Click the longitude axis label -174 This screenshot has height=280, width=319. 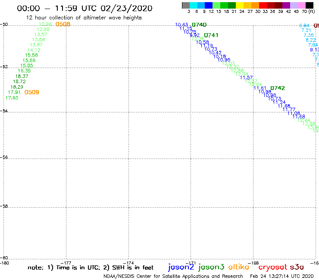click(128, 263)
